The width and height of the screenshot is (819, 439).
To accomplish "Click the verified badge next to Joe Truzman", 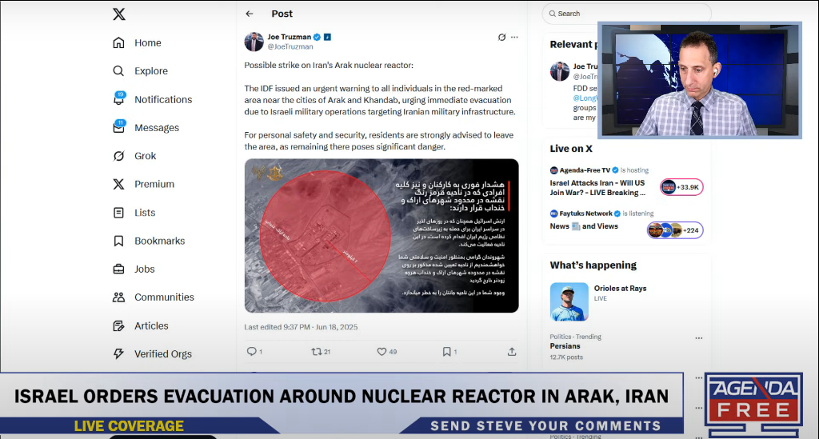I will coord(317,37).
